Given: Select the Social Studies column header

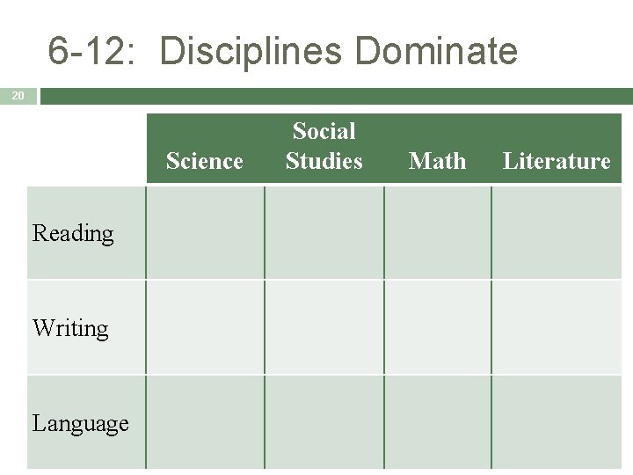Looking at the screenshot, I should [324, 146].
